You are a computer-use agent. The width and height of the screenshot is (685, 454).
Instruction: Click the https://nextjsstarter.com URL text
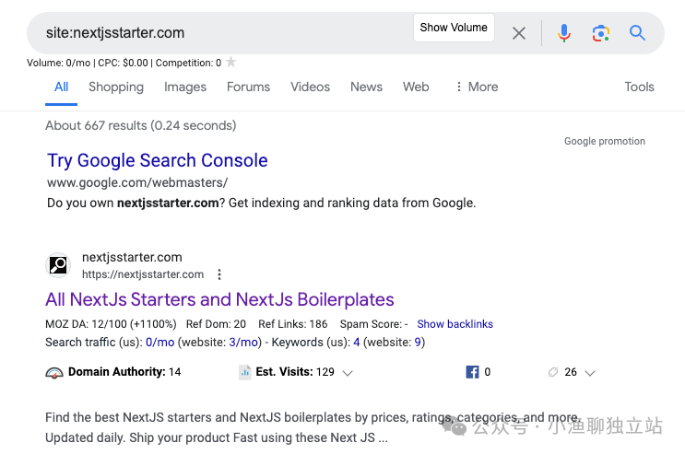coord(143,274)
